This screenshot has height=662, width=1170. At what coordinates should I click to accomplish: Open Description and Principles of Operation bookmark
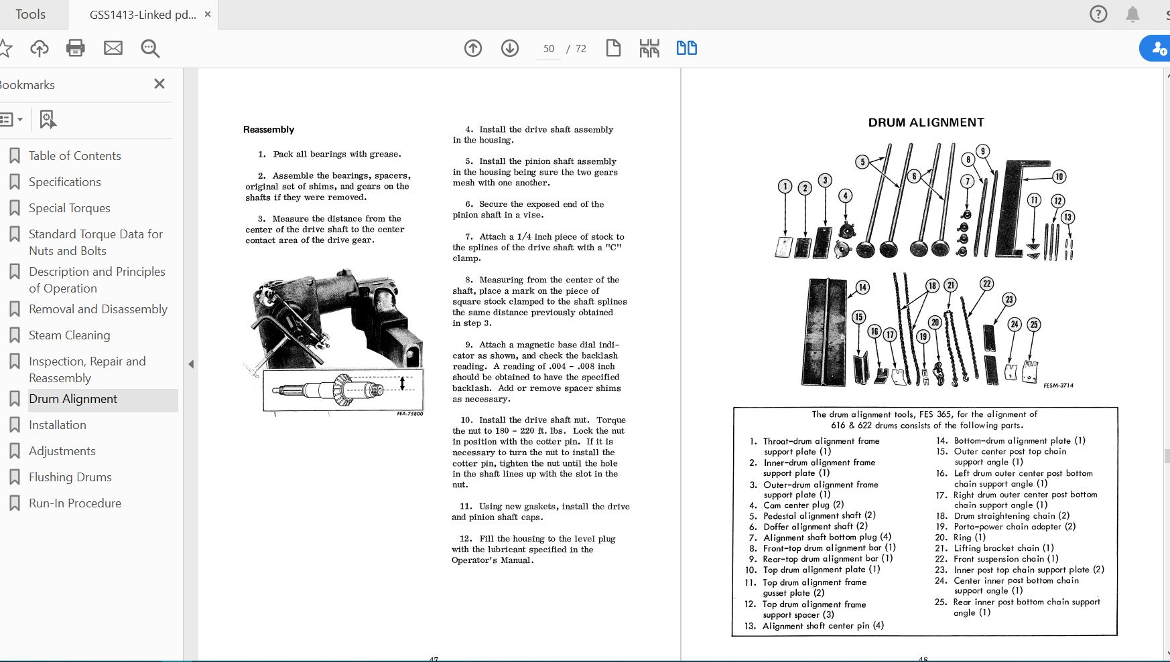[97, 280]
